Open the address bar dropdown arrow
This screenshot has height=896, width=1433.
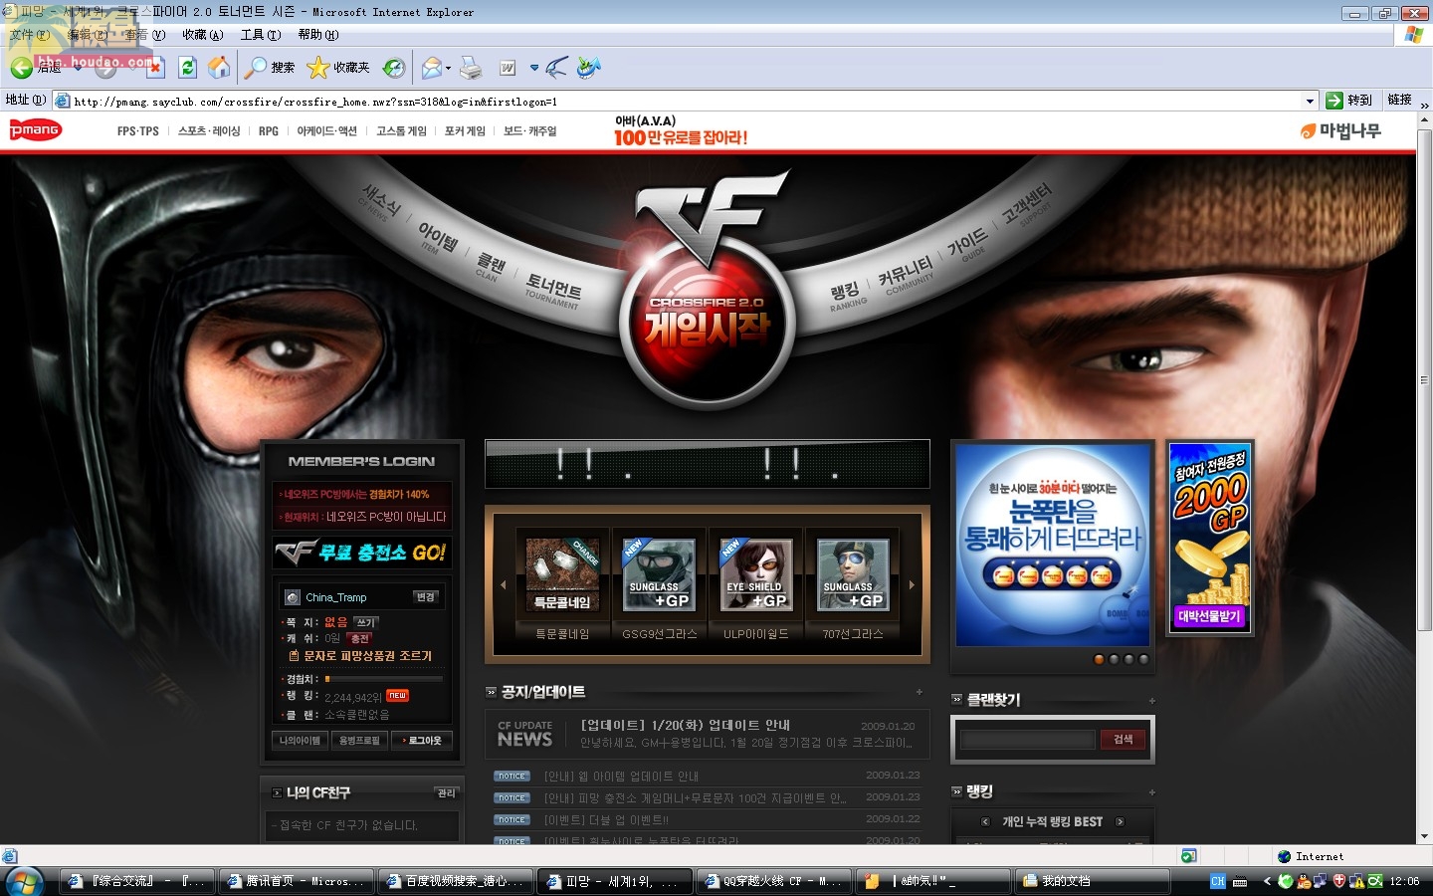pos(1310,101)
